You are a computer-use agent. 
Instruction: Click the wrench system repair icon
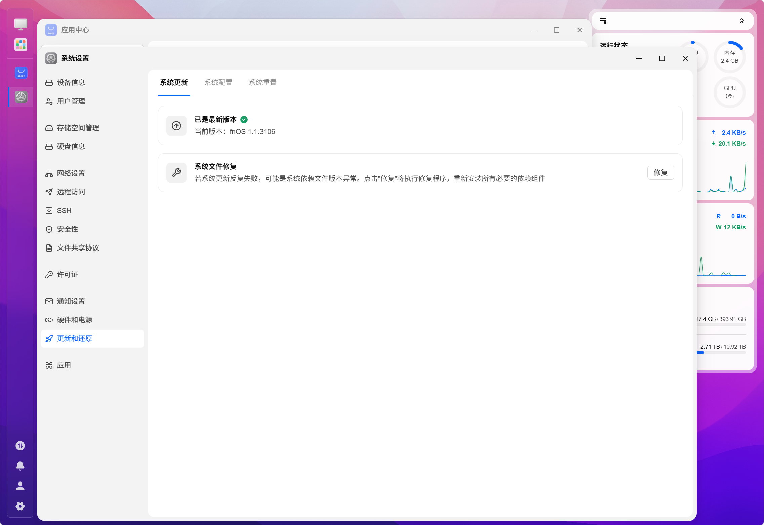pos(176,173)
